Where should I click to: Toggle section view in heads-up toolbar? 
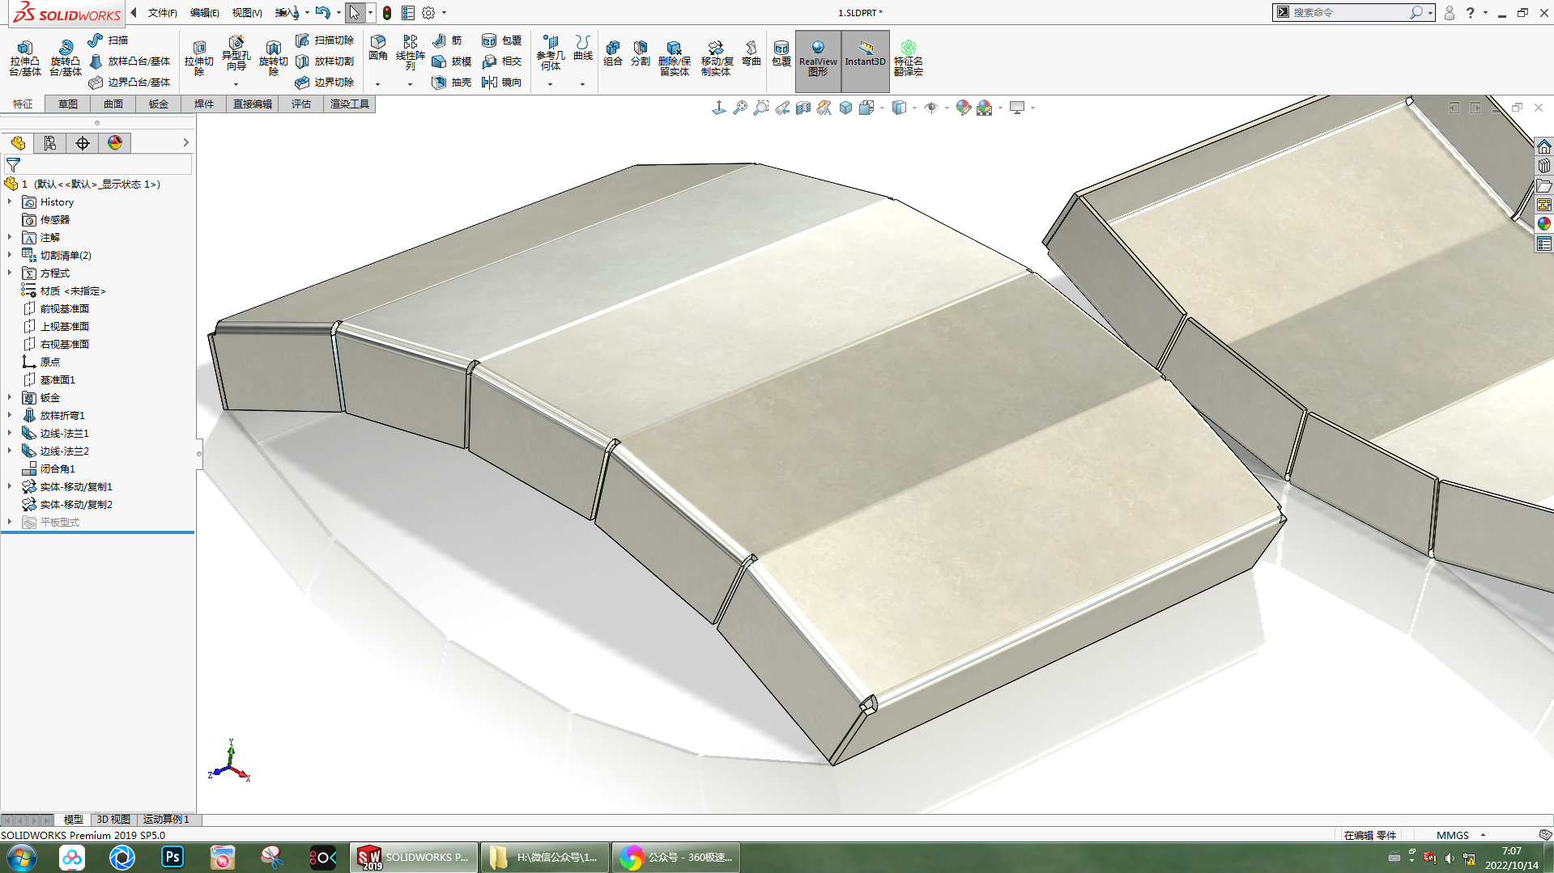point(803,108)
